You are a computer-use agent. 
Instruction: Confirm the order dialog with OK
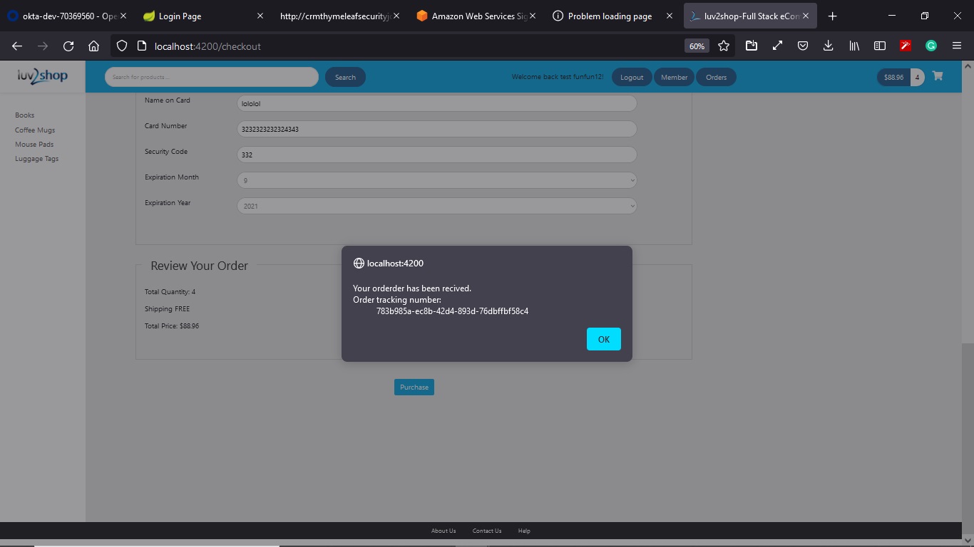604,339
